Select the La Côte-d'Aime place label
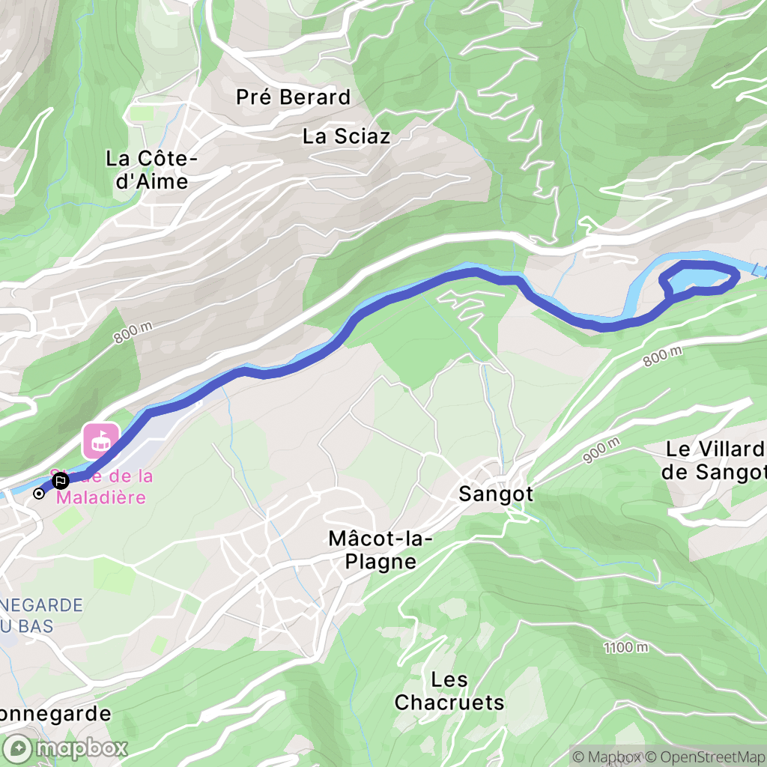This screenshot has height=767, width=767. click(151, 170)
